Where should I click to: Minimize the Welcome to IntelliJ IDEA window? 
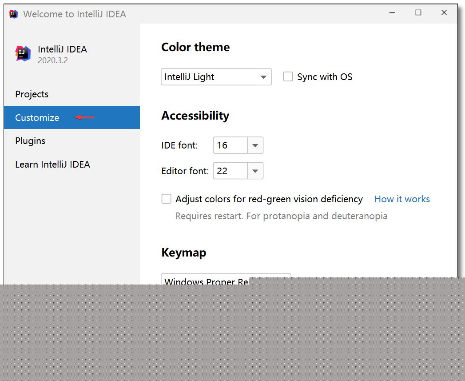pyautogui.click(x=392, y=13)
